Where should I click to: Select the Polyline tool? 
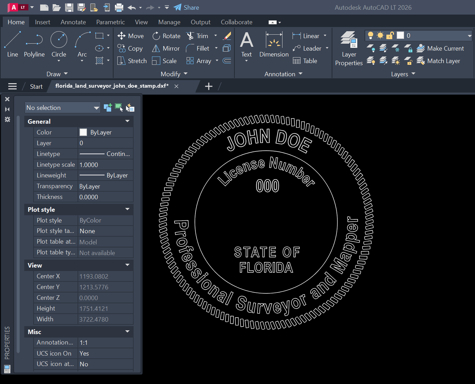34,44
